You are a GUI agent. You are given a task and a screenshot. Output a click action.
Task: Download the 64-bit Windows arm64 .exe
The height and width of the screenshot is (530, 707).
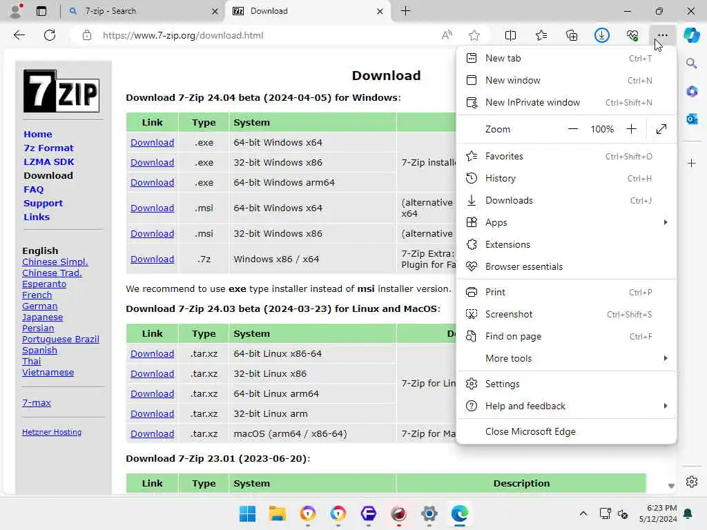coord(152,182)
